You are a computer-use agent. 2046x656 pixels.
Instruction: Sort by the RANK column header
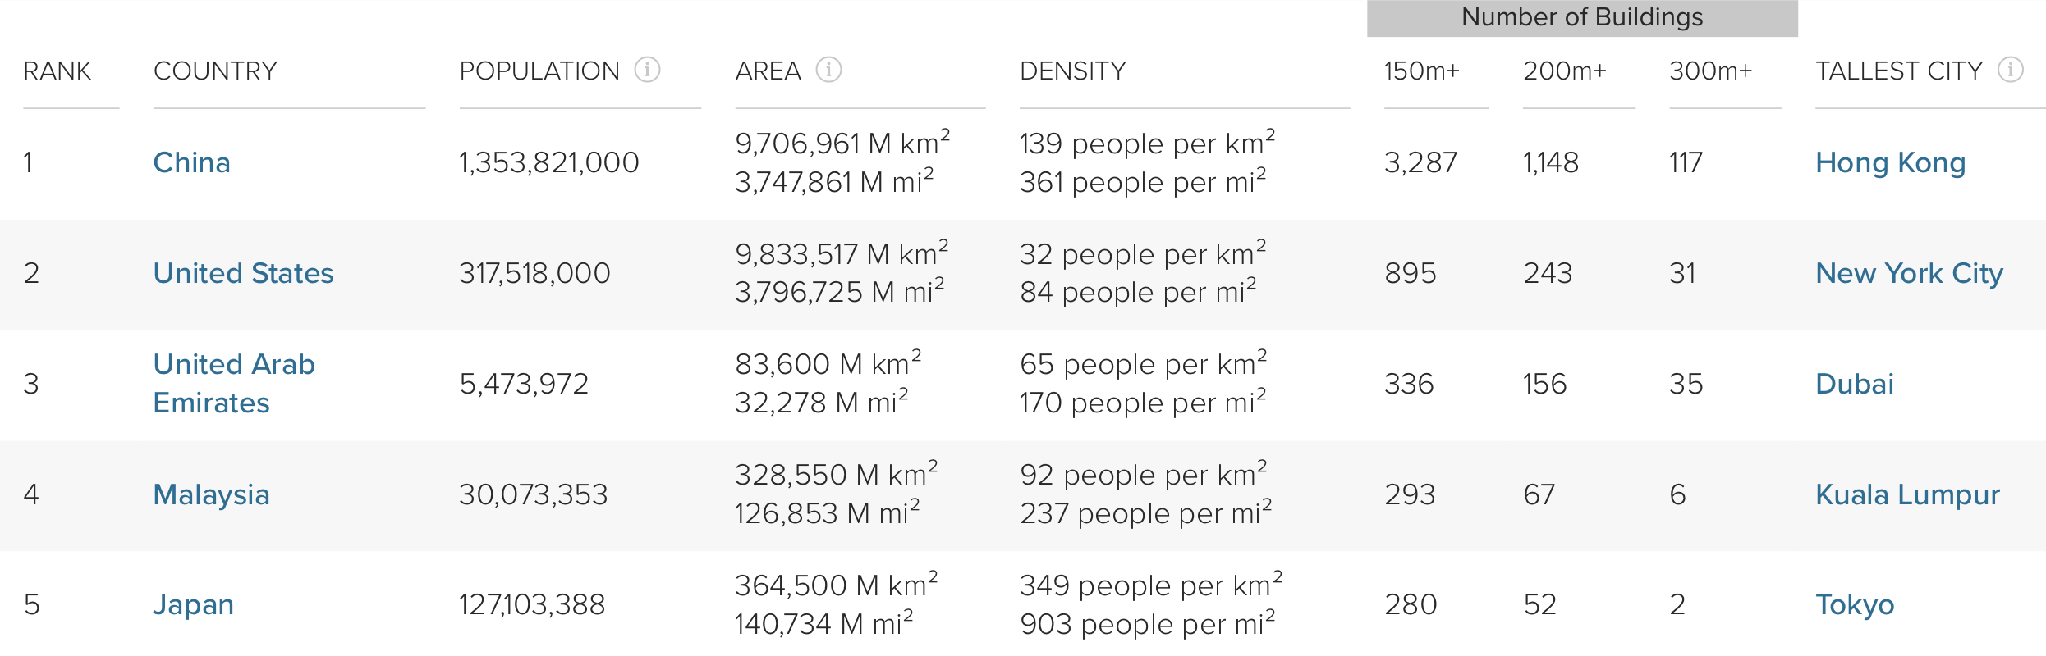click(57, 71)
